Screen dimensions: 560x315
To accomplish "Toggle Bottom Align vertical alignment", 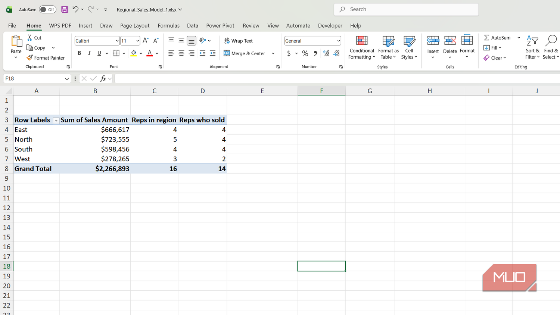I will coord(192,40).
